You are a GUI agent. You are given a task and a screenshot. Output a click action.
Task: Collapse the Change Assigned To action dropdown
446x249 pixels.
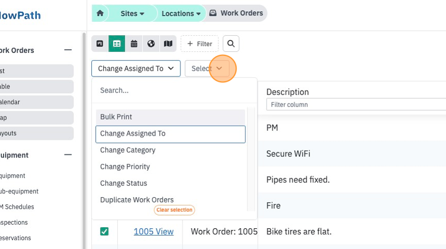pos(136,68)
